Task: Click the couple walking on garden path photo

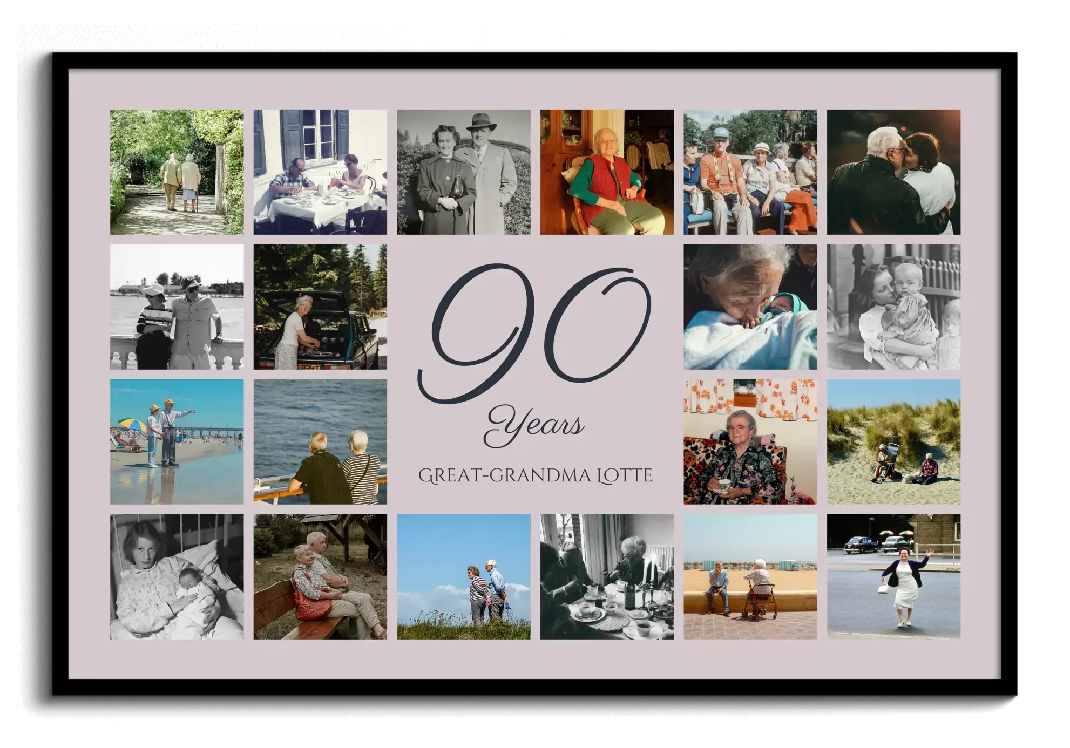Action: (177, 172)
